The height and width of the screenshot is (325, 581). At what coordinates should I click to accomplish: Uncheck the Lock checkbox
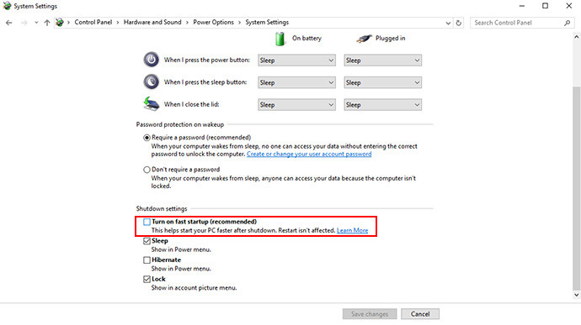[x=147, y=279]
